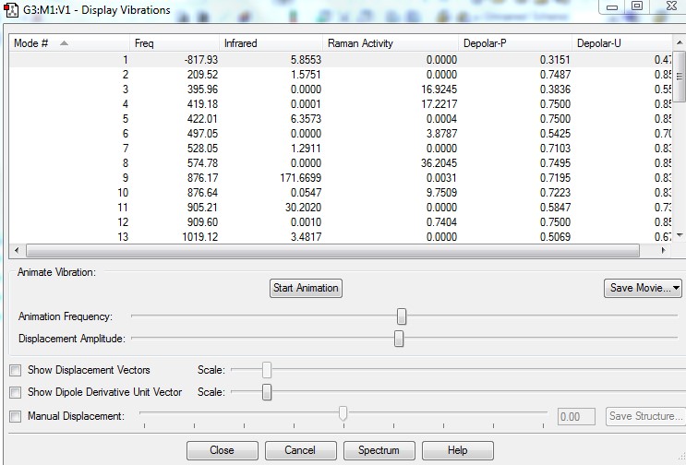Select mode 7 with frequency 528.05
686x465 pixels.
(341, 149)
